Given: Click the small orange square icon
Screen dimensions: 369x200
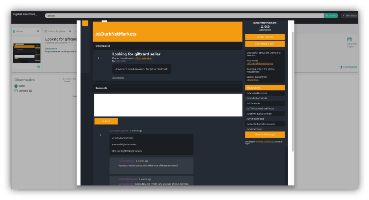Looking at the screenshot, I should [85, 23].
